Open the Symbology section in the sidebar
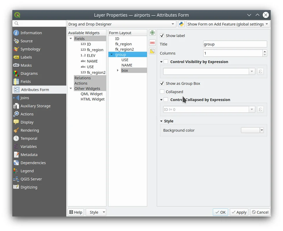283x231 pixels. (x=30, y=49)
